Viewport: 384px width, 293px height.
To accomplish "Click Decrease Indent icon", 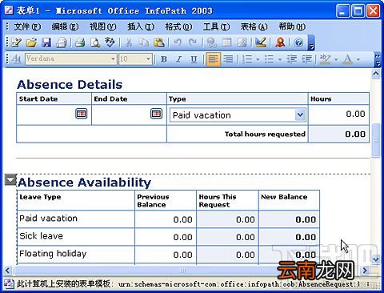I will 292,59.
